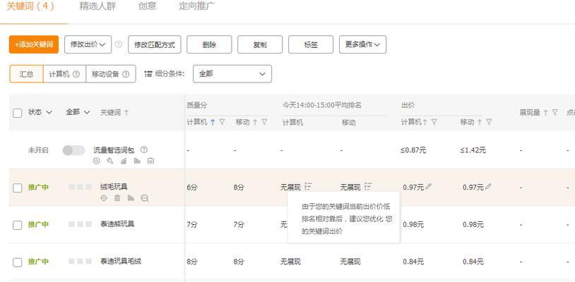Click 泰迪玩具毛绒 keyword name
The width and height of the screenshot is (575, 282).
(x=121, y=261)
